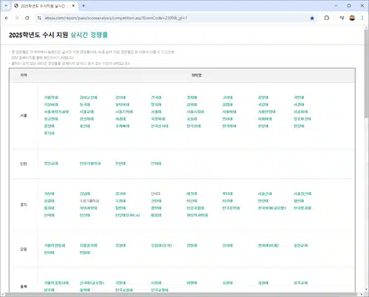Click the forward navigation arrow
Image resolution: width=369 pixels, height=297 pixels.
17,18
